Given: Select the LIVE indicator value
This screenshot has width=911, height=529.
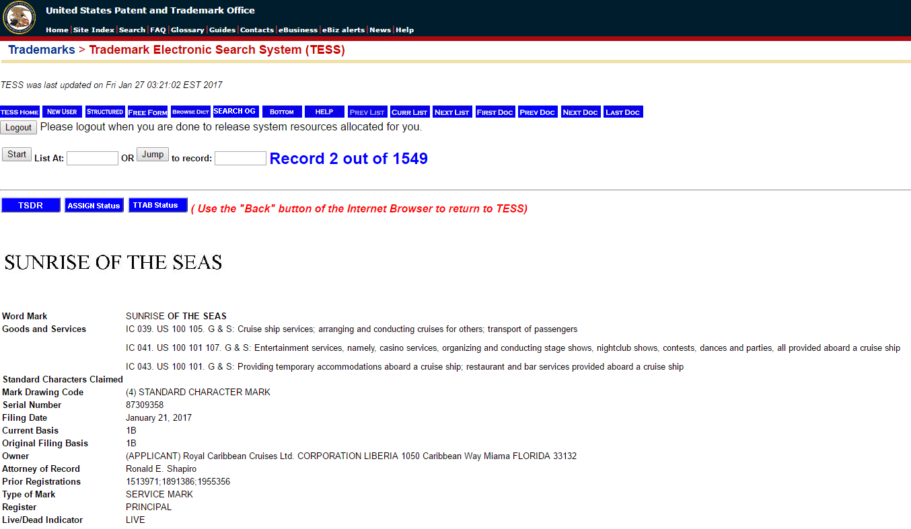Looking at the screenshot, I should pyautogui.click(x=135, y=520).
